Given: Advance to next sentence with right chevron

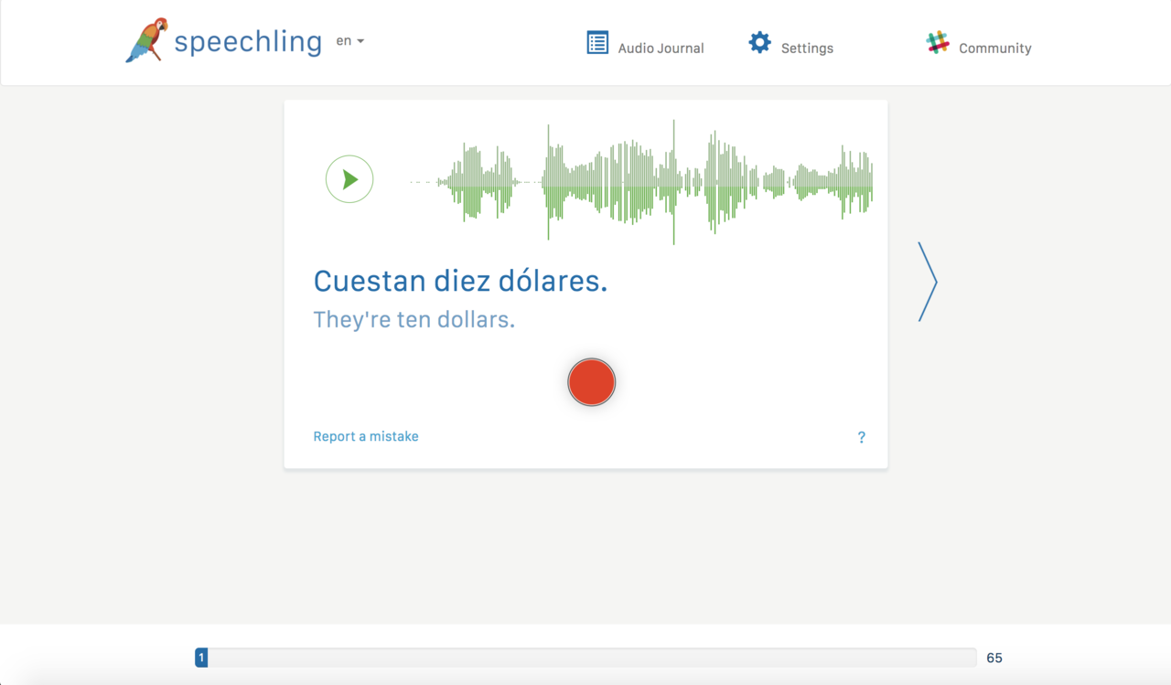Looking at the screenshot, I should pyautogui.click(x=928, y=282).
